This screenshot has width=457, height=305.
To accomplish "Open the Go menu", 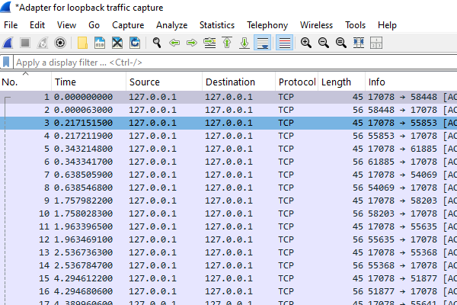I will (94, 25).
